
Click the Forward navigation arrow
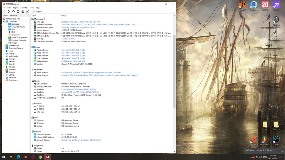tap(9, 11)
